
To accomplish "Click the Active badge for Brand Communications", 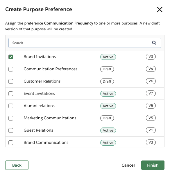I will [x=108, y=143].
